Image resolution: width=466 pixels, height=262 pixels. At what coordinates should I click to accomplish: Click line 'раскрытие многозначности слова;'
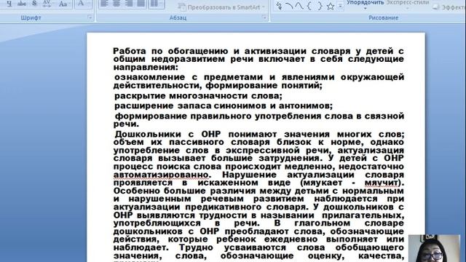tap(198, 96)
